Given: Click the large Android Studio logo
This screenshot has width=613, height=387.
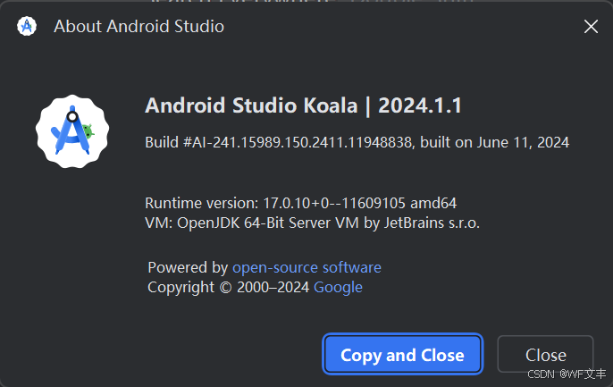Looking at the screenshot, I should click(72, 131).
